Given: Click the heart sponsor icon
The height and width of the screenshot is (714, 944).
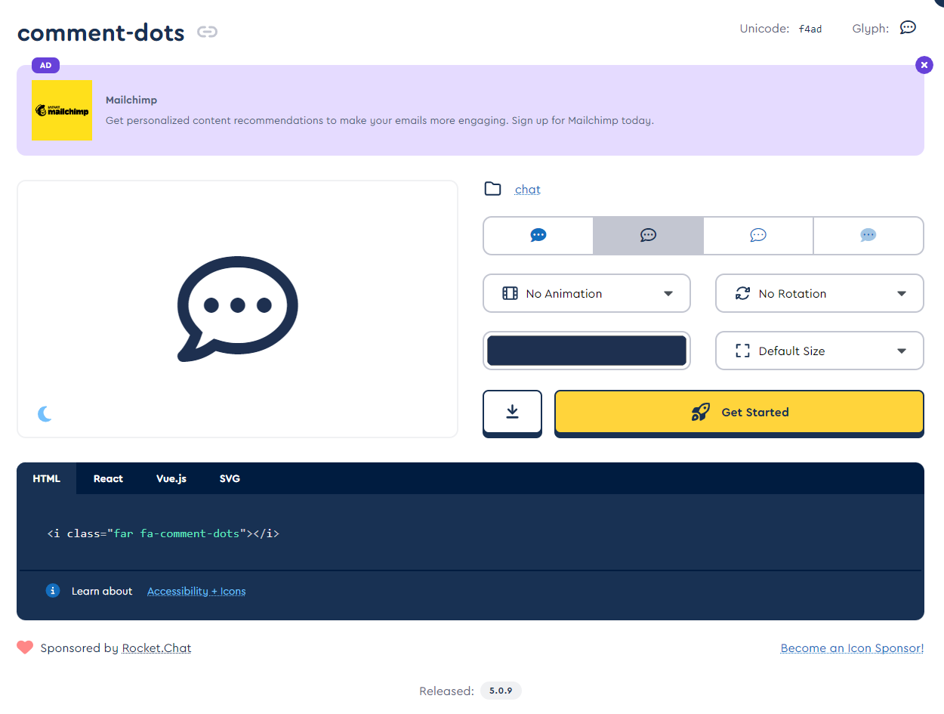Looking at the screenshot, I should [25, 648].
